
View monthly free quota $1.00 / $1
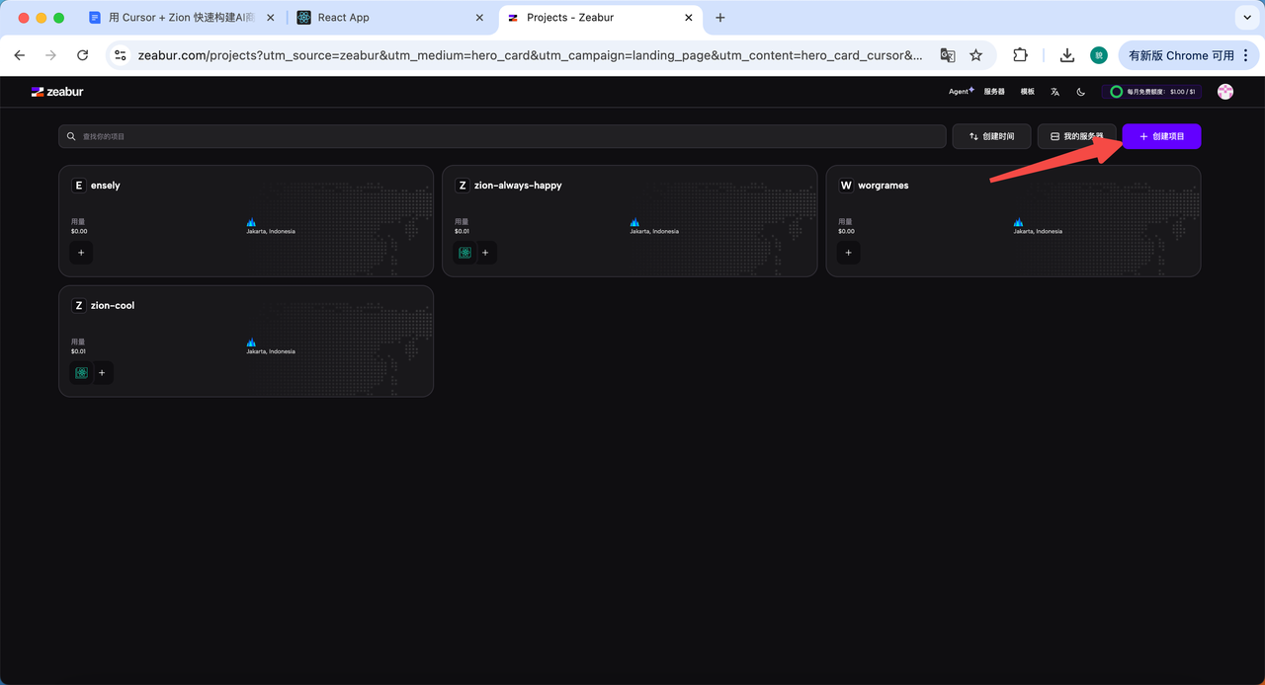(1152, 92)
